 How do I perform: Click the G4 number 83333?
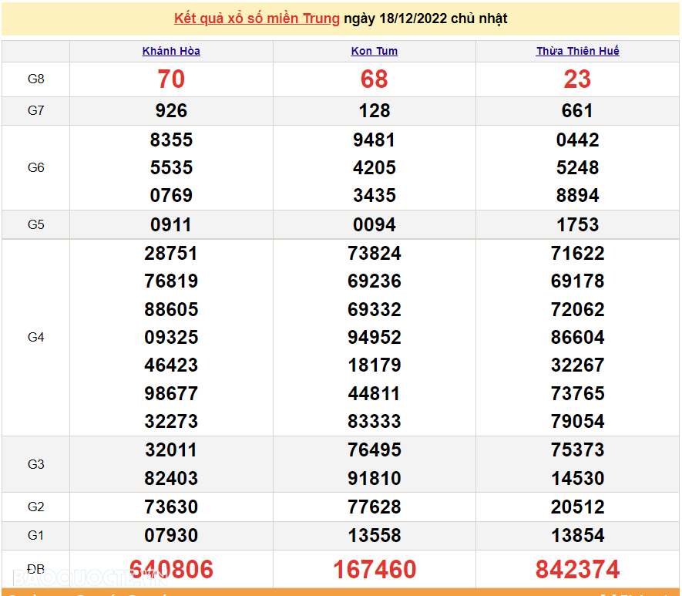[375, 422]
